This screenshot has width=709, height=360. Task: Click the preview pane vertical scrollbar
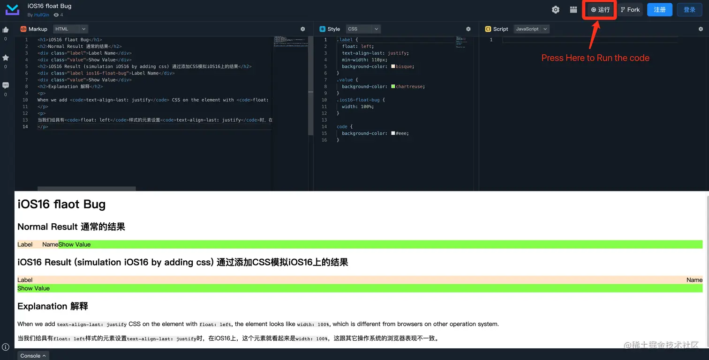pos(707,272)
